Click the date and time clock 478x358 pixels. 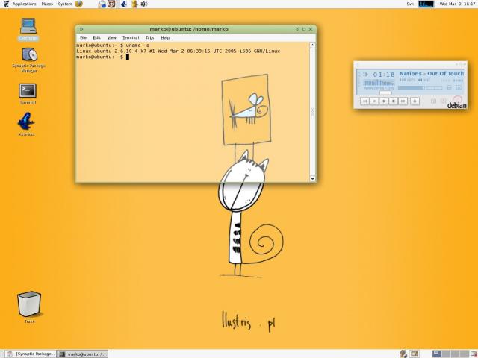pyautogui.click(x=457, y=4)
